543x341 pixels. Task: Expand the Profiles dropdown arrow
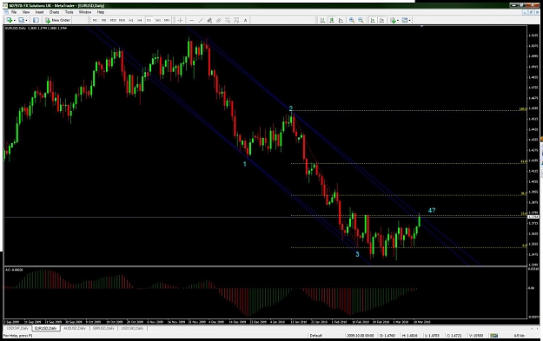[26, 21]
